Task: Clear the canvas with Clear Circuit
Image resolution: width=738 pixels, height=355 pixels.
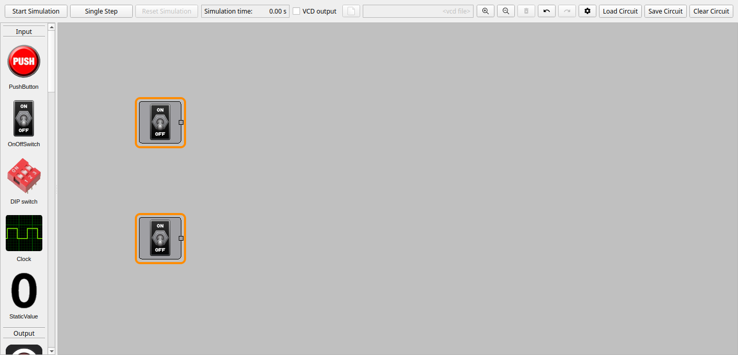Action: tap(711, 11)
